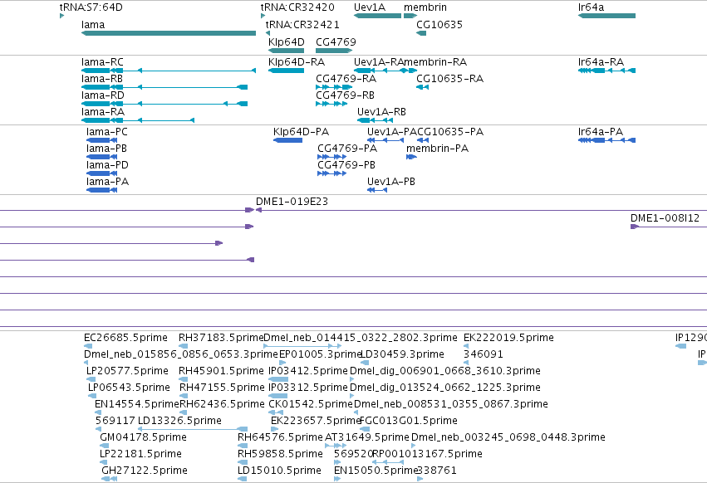Select the Uev1A-PA label
Viewport: 707px width, 483px height.
(392, 132)
